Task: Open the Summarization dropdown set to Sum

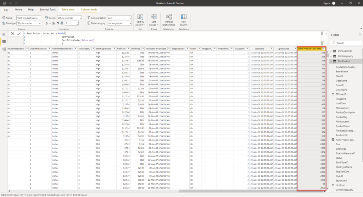Action: point(119,18)
